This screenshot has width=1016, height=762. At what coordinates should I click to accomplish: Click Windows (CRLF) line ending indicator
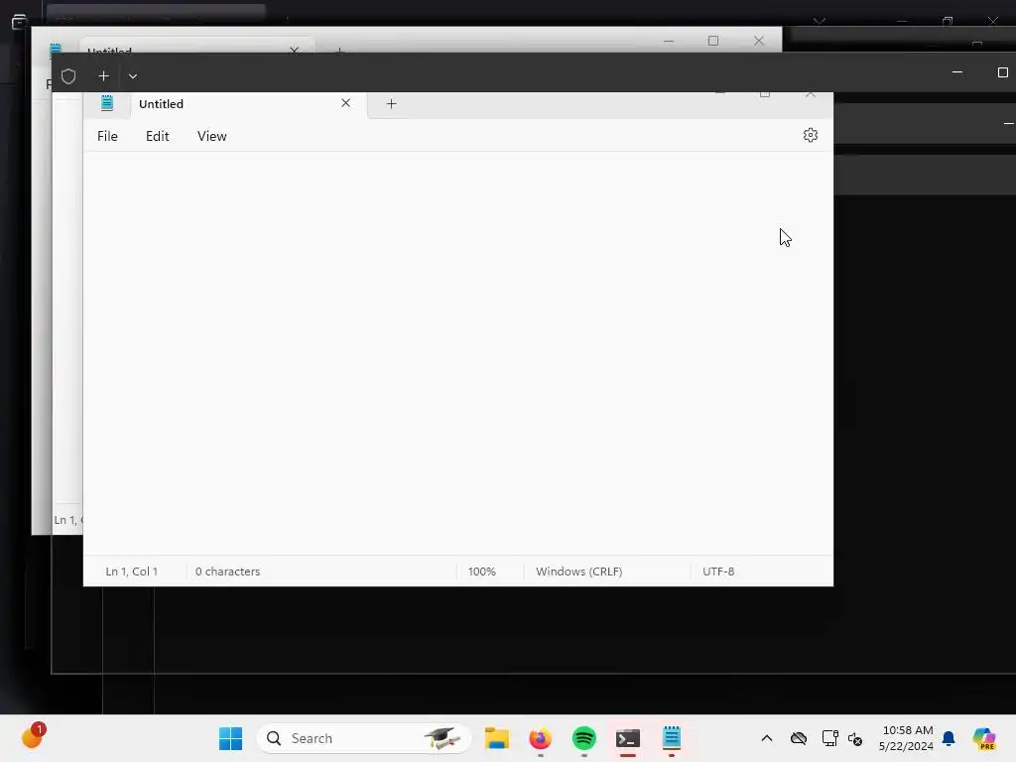point(578,571)
